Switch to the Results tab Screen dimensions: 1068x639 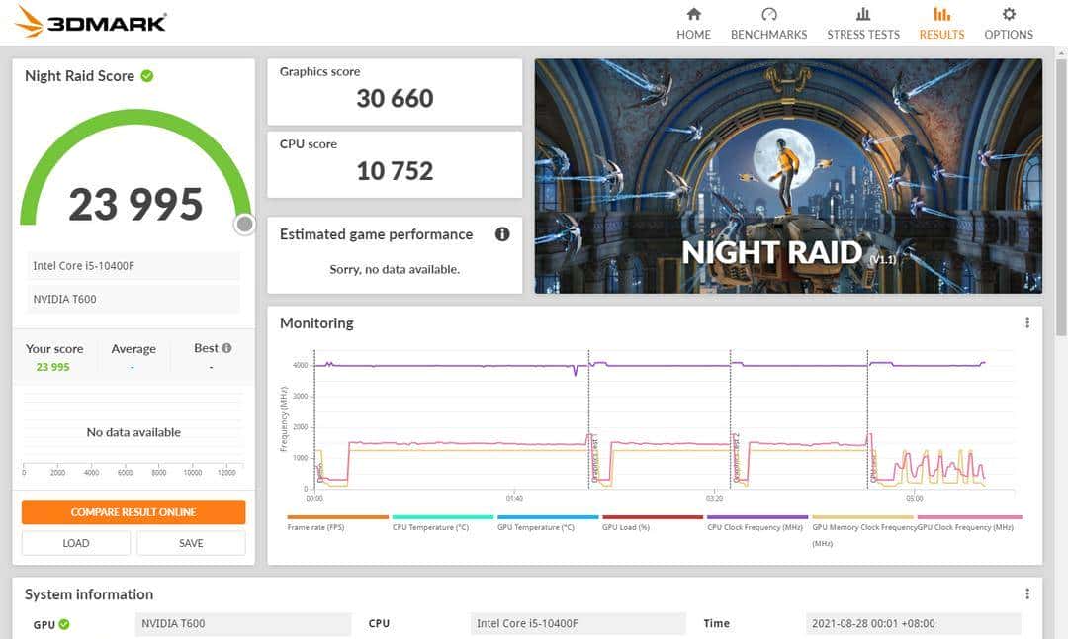click(x=941, y=23)
